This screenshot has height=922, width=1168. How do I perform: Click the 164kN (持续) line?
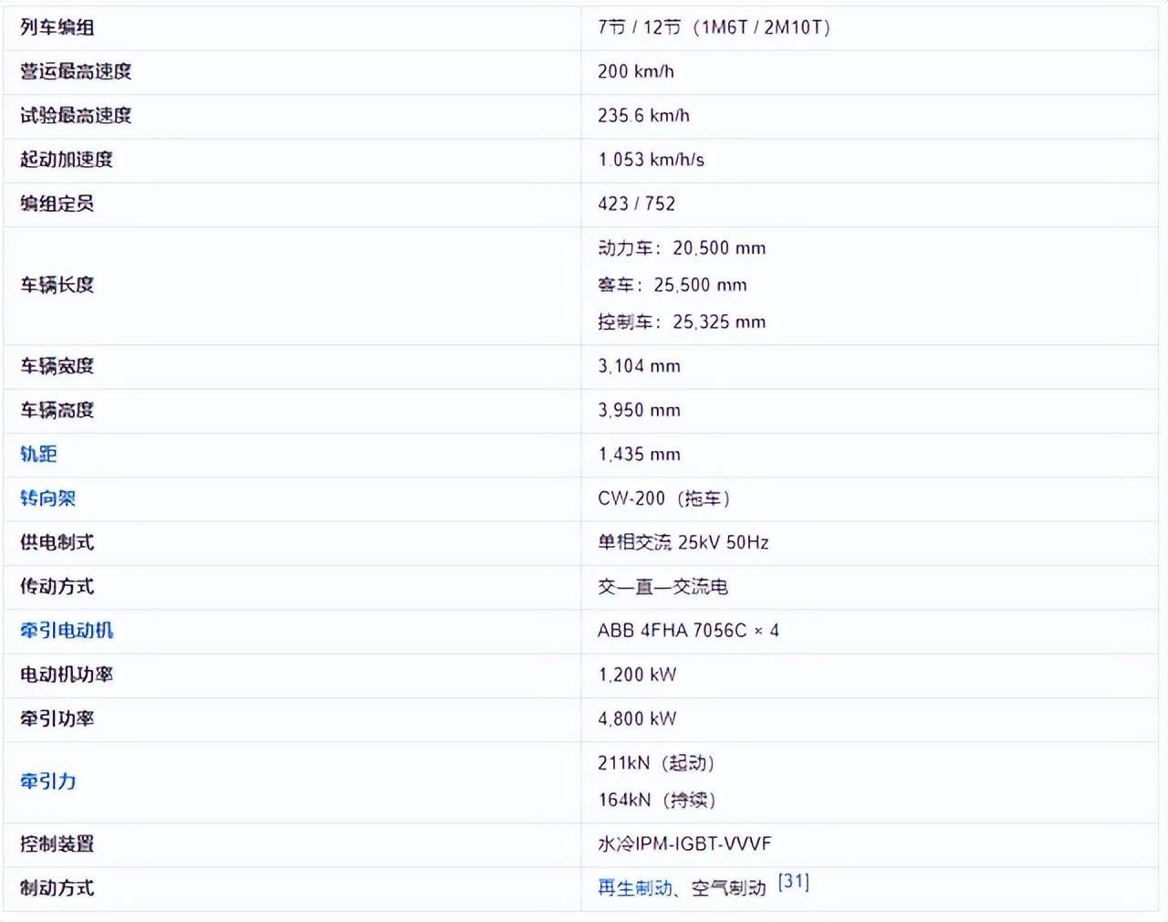[656, 801]
